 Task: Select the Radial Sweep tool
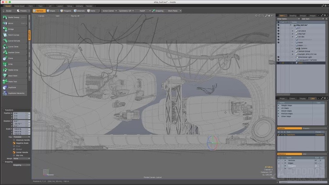tap(13, 17)
